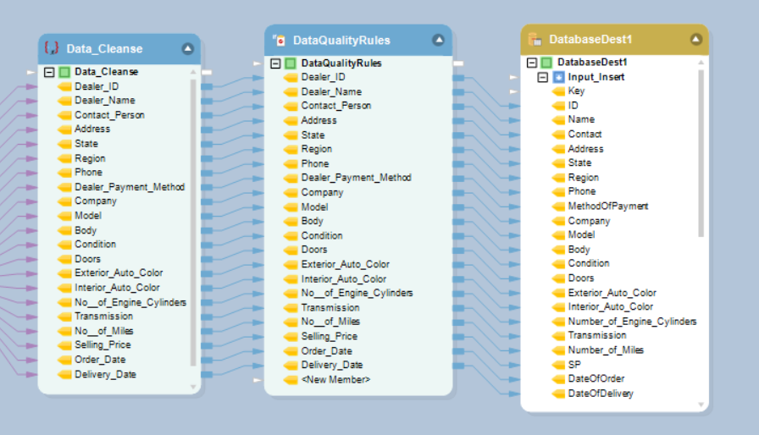
Task: Collapse the Data_Cleanse root tree node
Action: click(49, 72)
